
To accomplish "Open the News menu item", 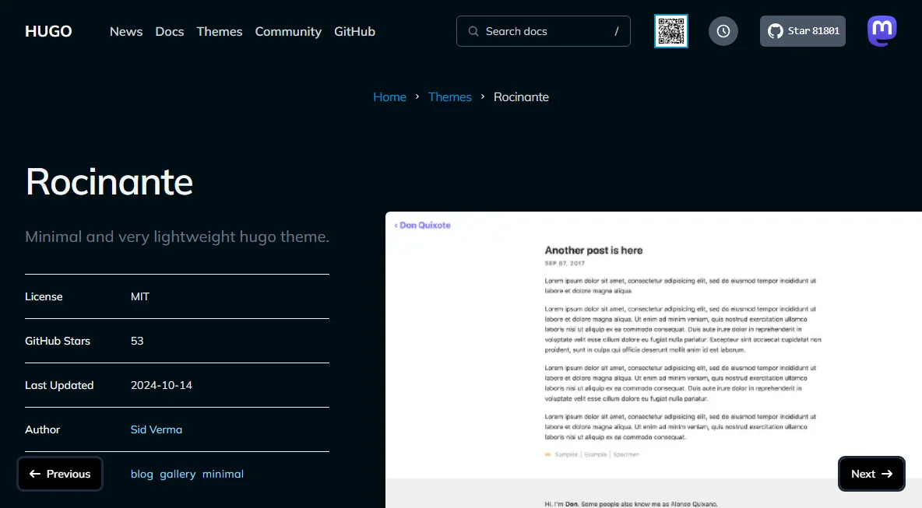I will pos(126,31).
